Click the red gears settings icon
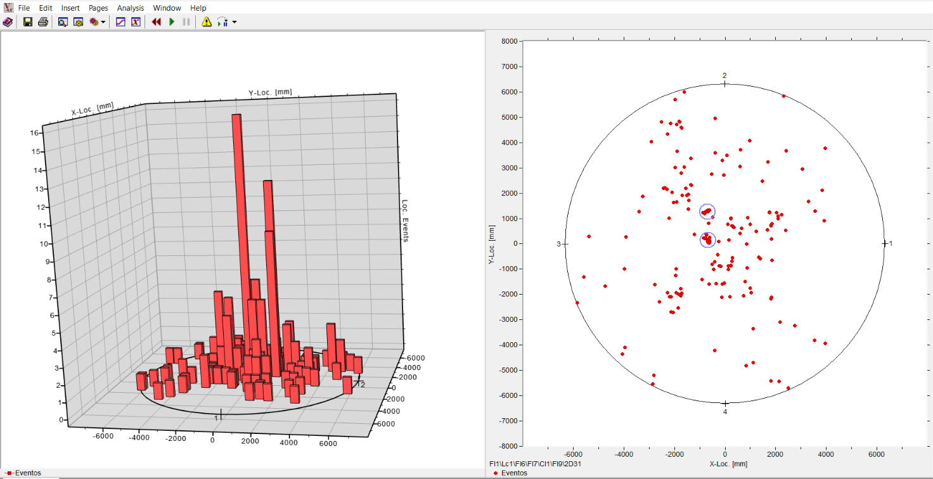Image resolution: width=933 pixels, height=479 pixels. [94, 22]
